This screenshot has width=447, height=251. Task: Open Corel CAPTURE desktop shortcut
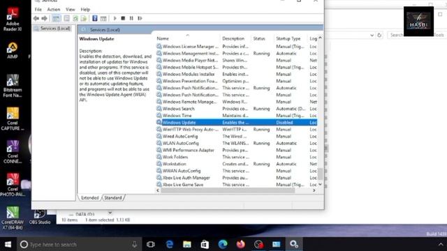point(13,119)
